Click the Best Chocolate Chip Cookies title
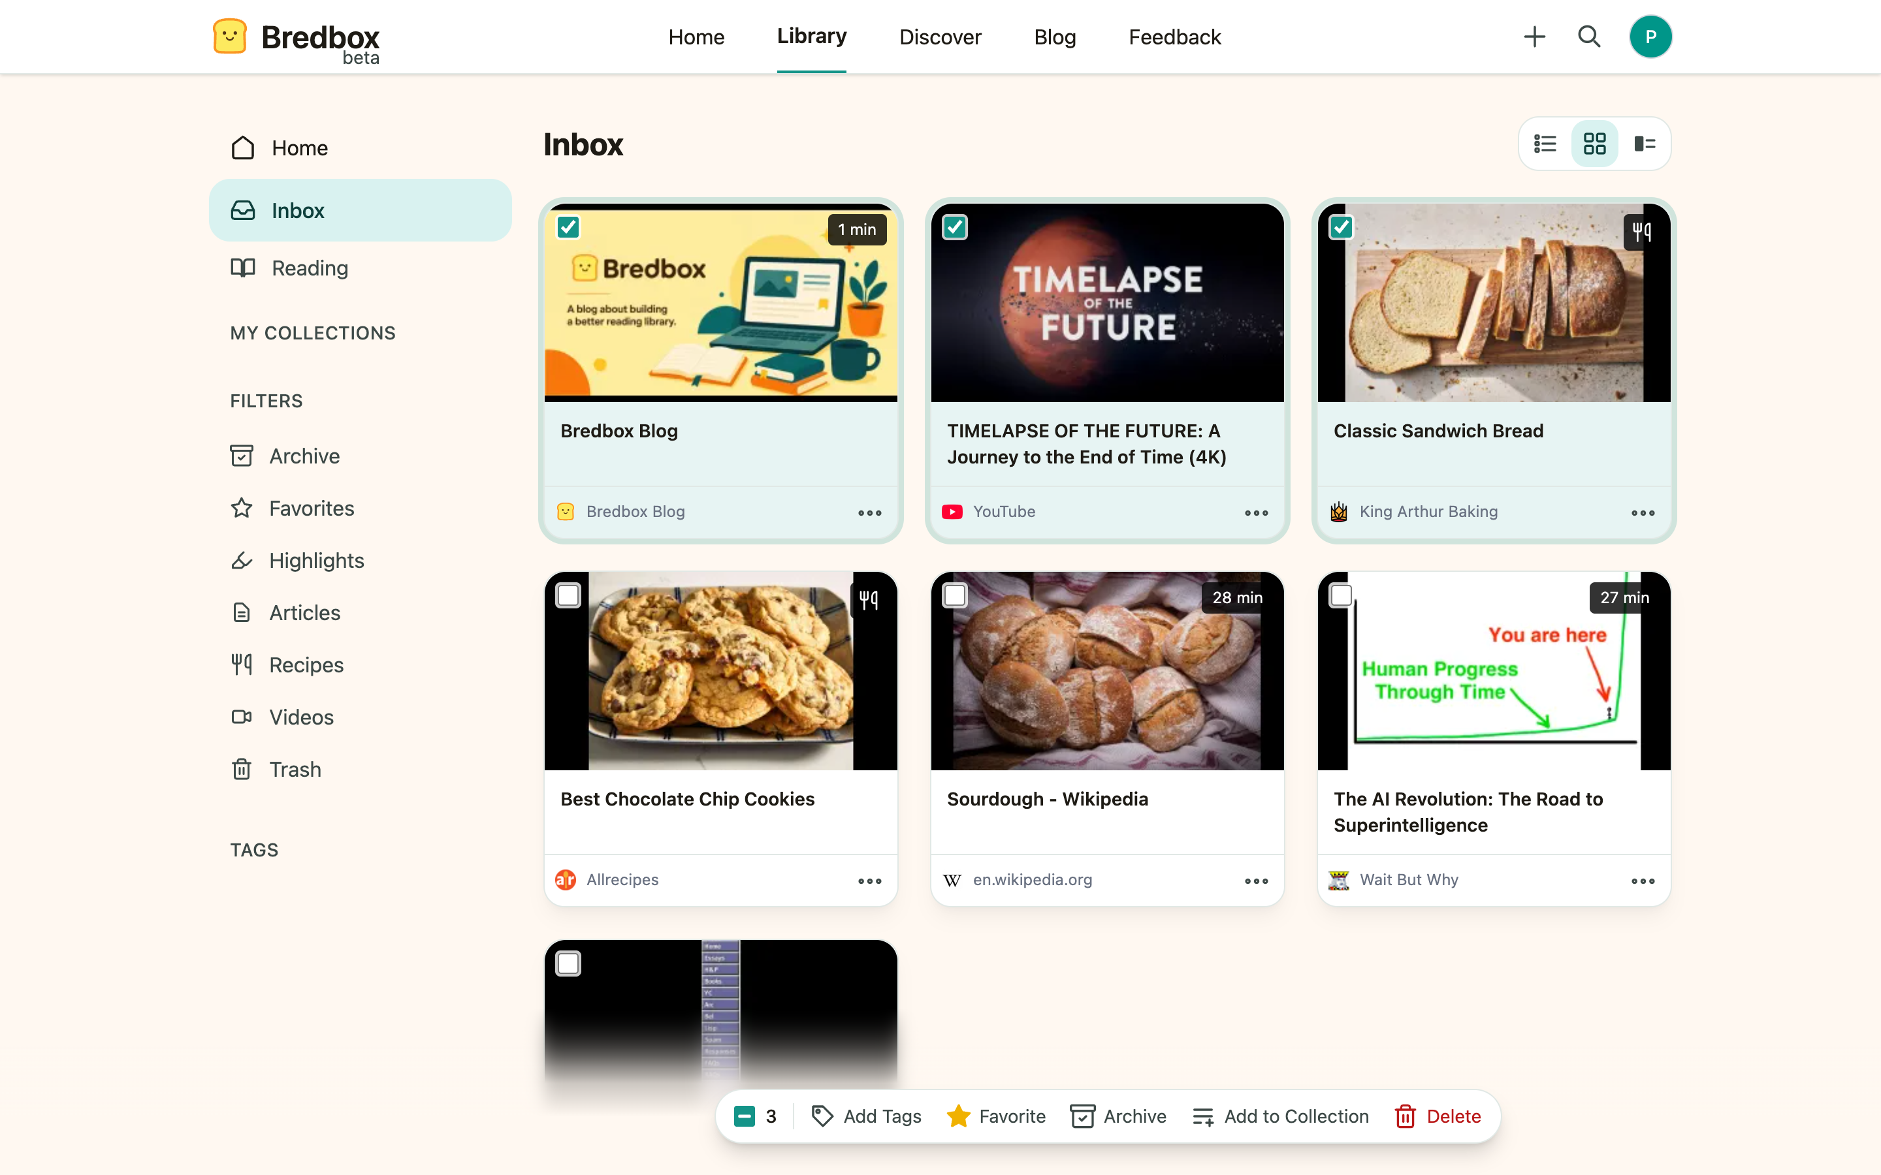This screenshot has width=1881, height=1175. 687,800
